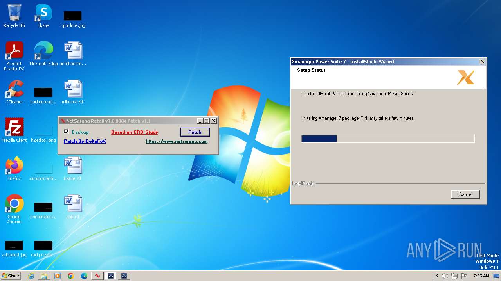Launch Google Chrome desktop shortcut
The height and width of the screenshot is (281, 501).
(14, 209)
